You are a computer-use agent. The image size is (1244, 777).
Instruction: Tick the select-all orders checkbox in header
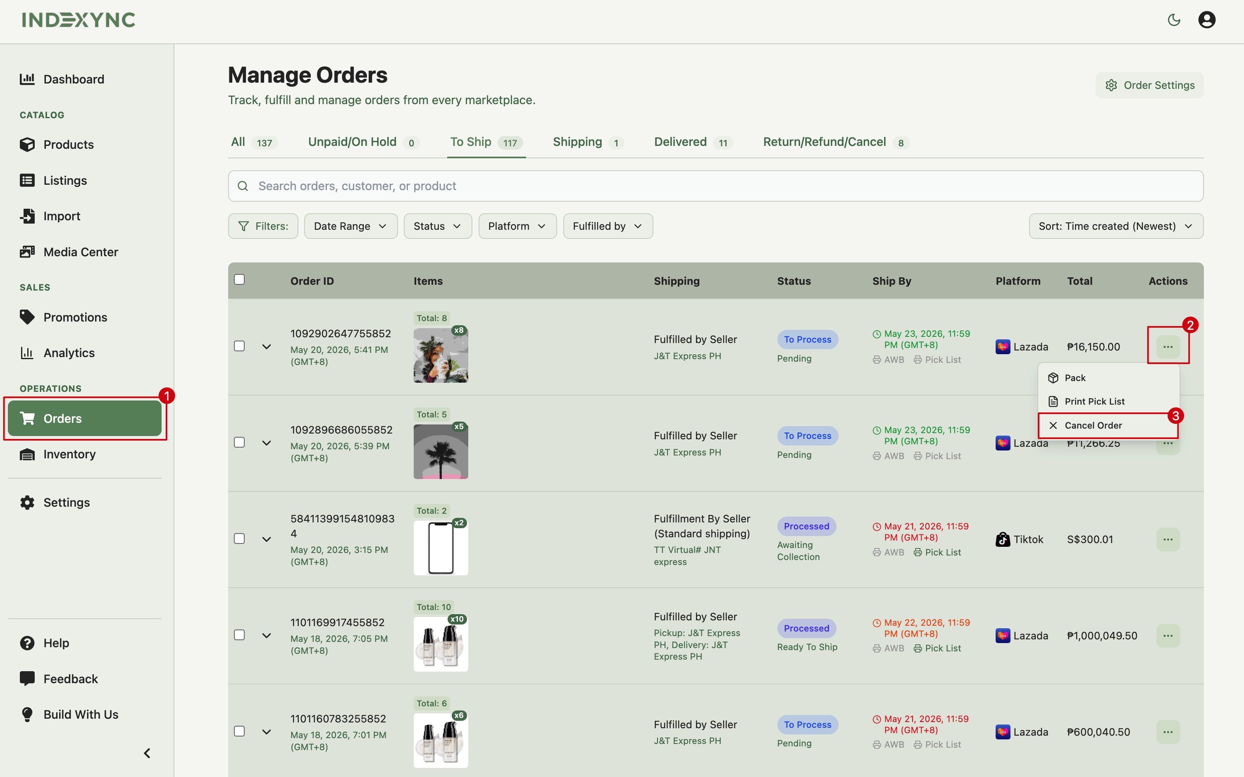(x=239, y=279)
